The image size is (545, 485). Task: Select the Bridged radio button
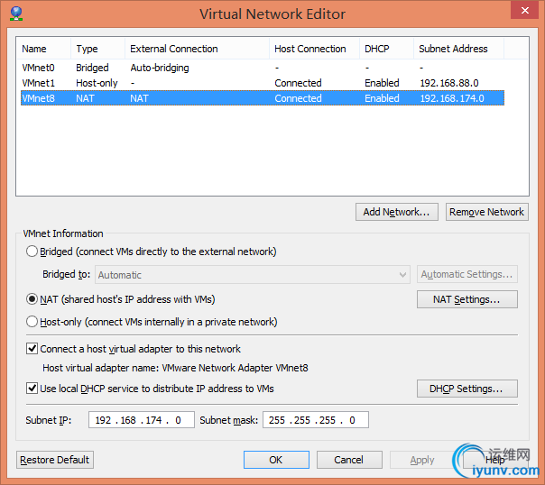click(x=32, y=252)
